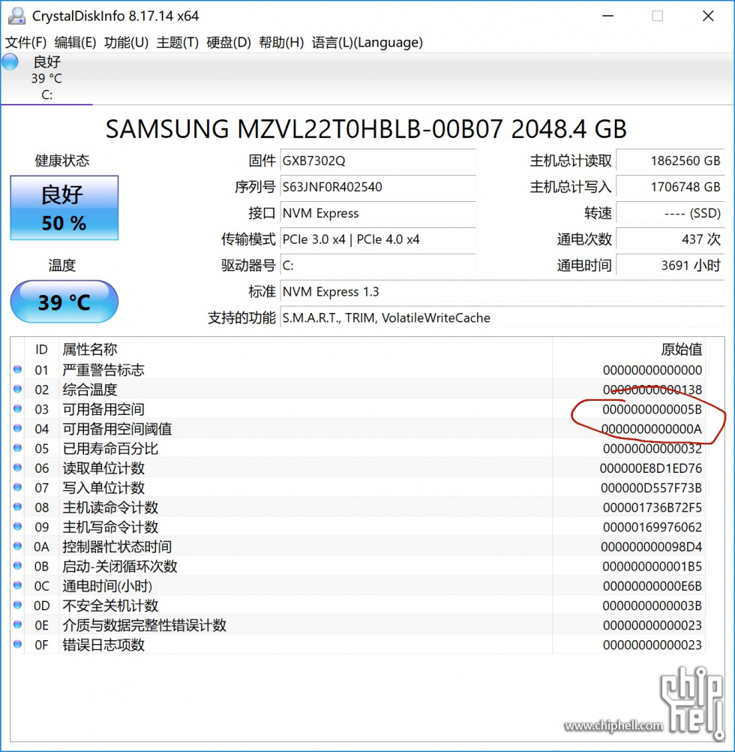This screenshot has width=735, height=752.
Task: Click raw value 000000000098D4
Action: tap(652, 547)
